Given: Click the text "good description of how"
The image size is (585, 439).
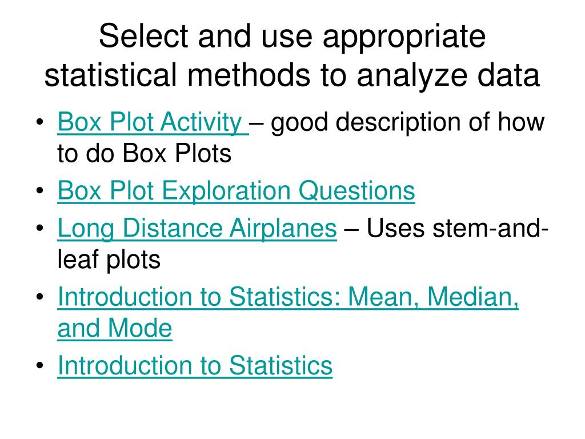Looking at the screenshot, I should (407, 122).
